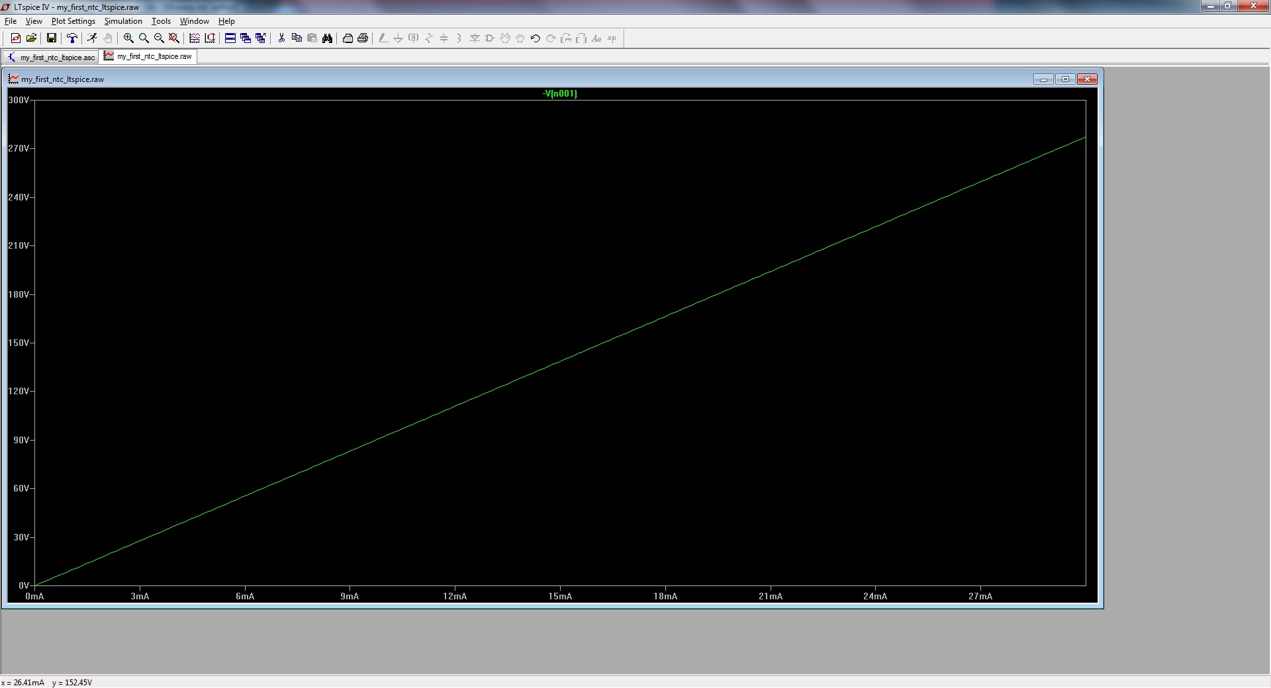
Task: Click the Copy icon in the toolbar
Action: 297,38
